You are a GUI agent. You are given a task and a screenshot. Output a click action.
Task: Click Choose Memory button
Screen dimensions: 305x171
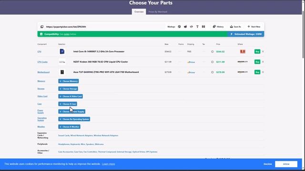tap(69, 81)
